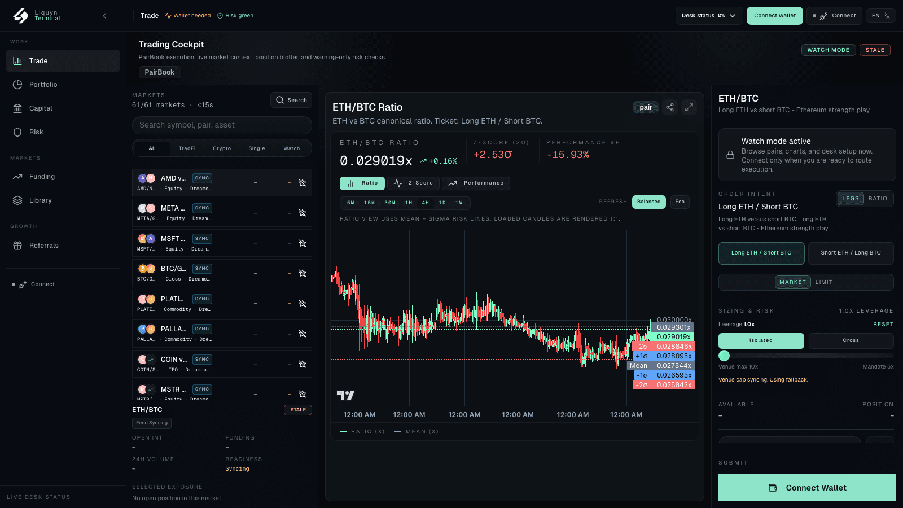Open Library in the sidebar
Screen dimensions: 903x508
[x=63, y=200]
